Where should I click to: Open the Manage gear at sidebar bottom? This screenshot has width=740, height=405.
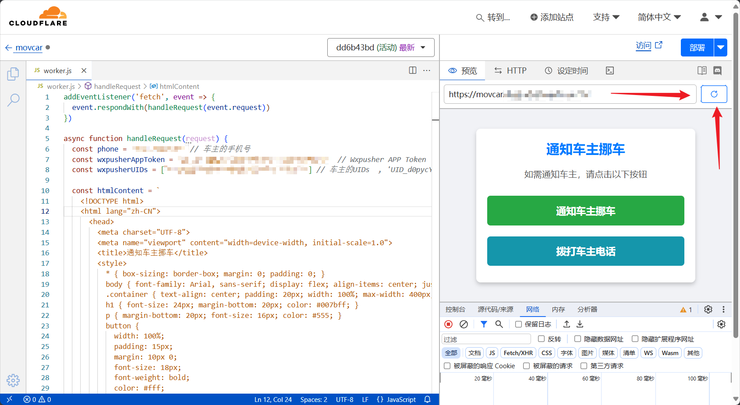point(13,380)
